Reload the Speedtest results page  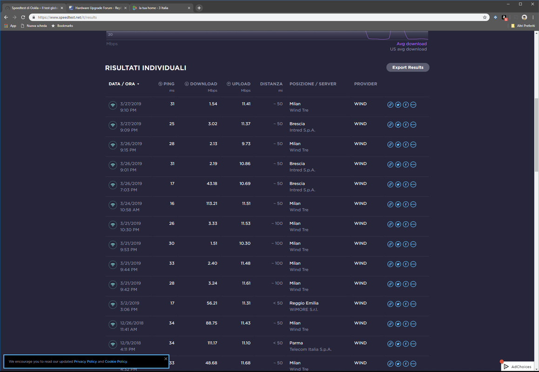pos(23,17)
